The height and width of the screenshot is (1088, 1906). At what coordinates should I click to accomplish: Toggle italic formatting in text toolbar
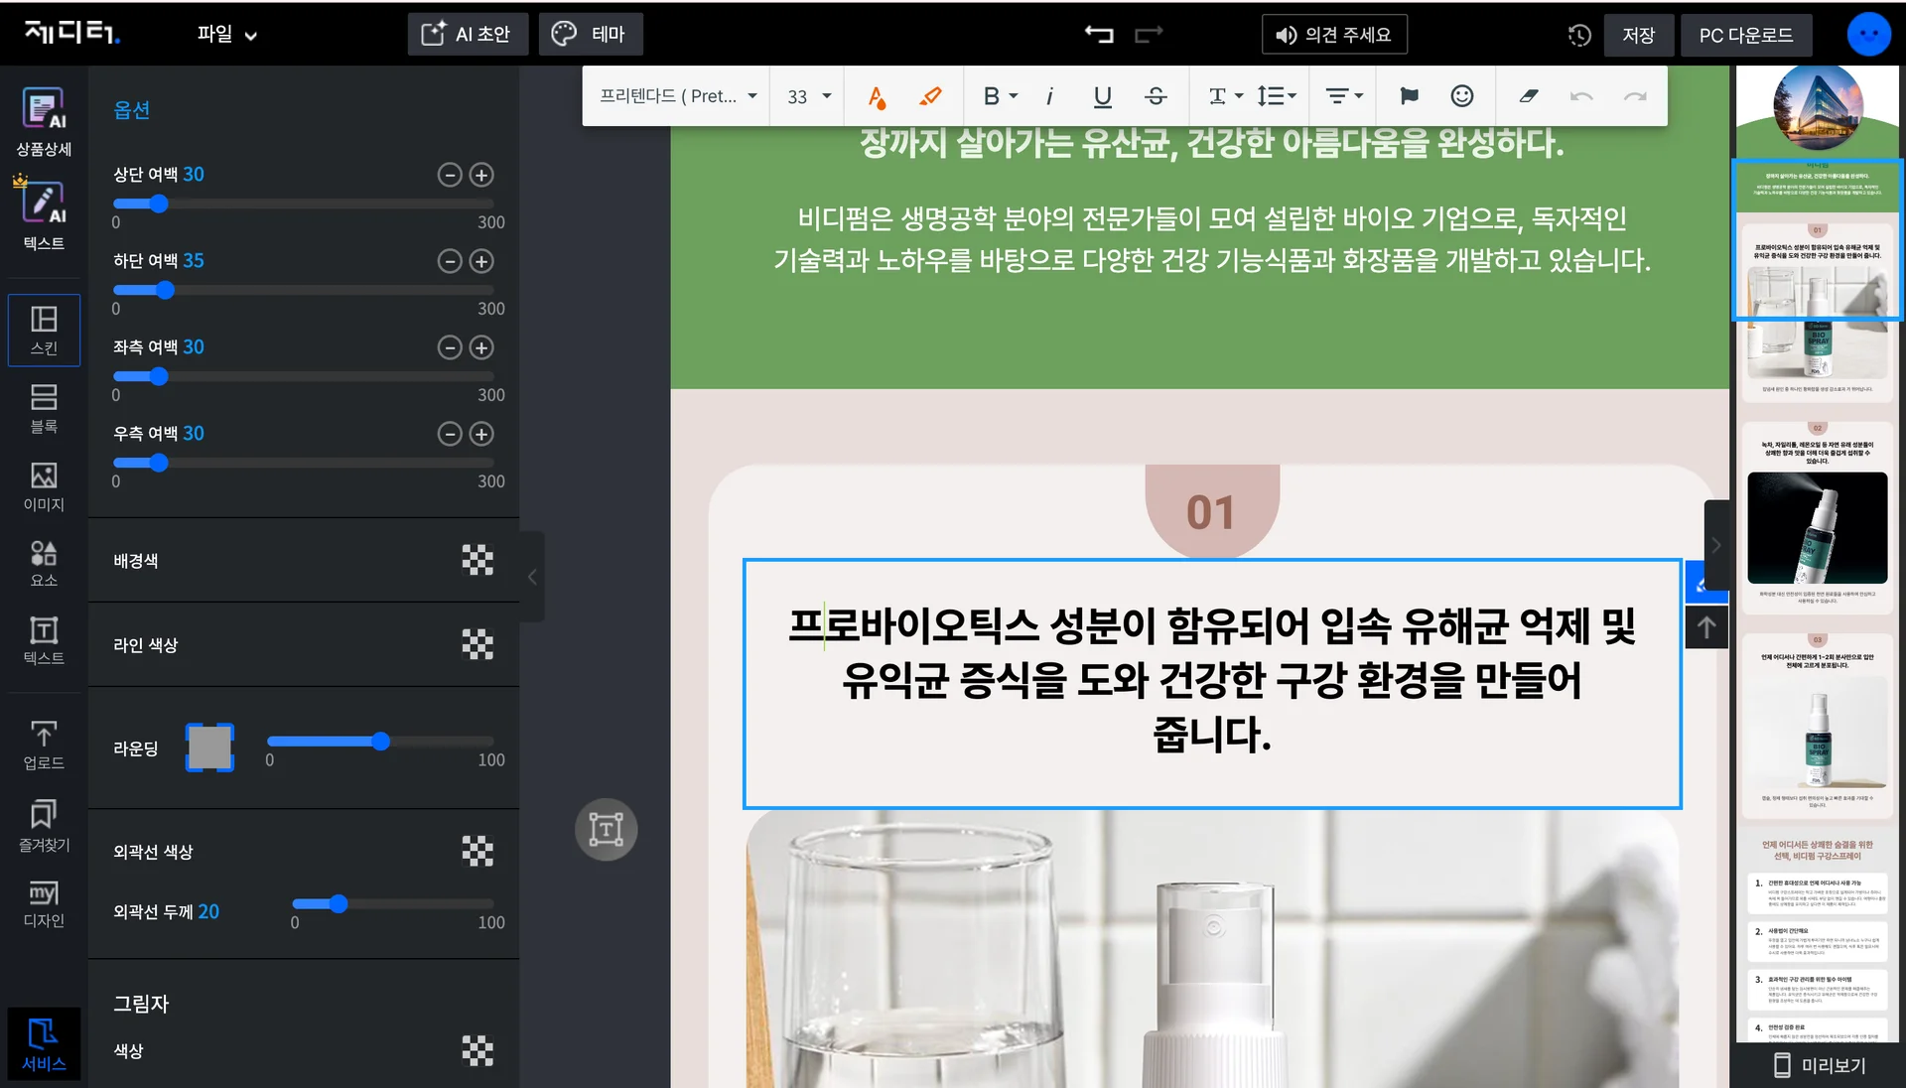pos(1049,96)
